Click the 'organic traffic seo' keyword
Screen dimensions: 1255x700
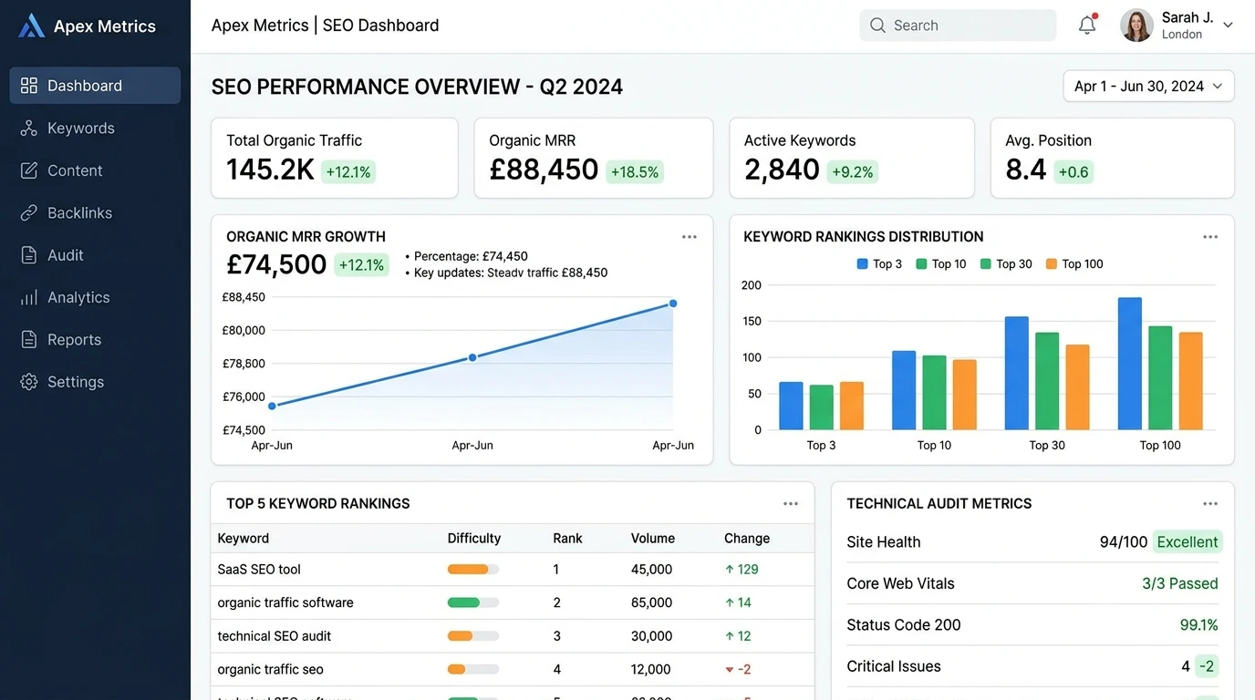pyautogui.click(x=271, y=669)
